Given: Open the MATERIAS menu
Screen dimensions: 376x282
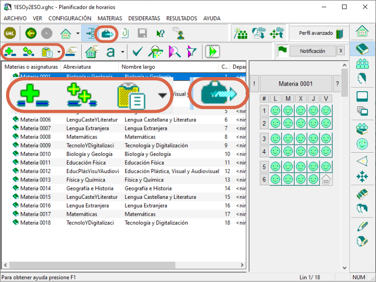Looking at the screenshot, I should point(110,18).
